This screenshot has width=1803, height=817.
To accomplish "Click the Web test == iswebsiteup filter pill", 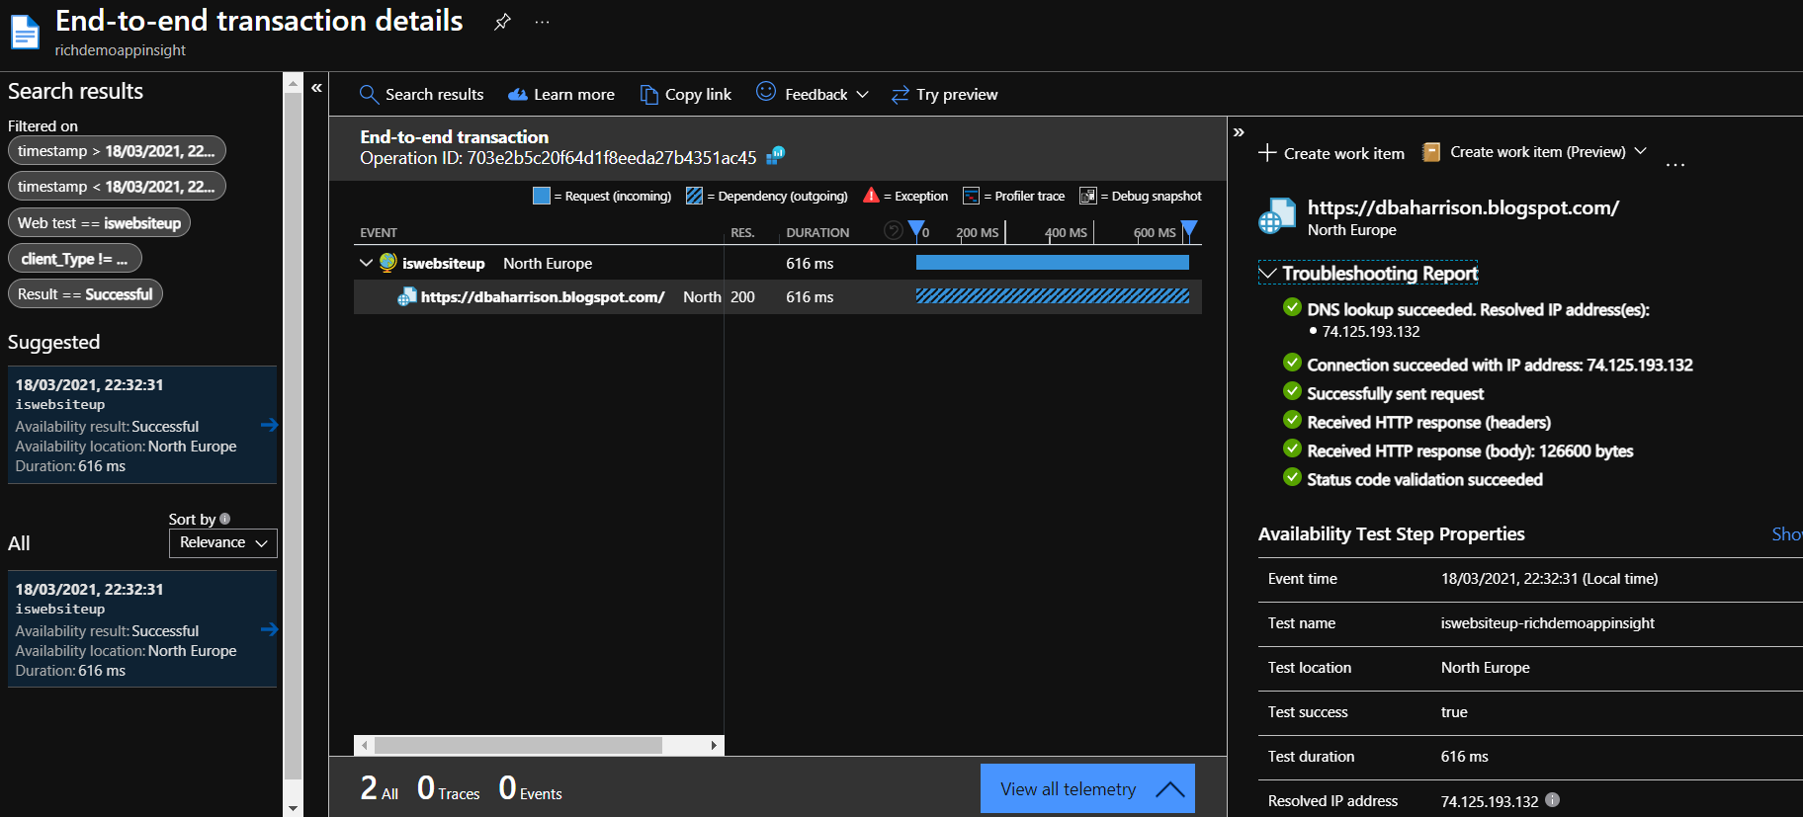I will tap(99, 223).
